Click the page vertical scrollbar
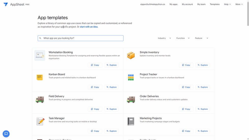The height and width of the screenshot is (140, 249). [x=248, y=70]
